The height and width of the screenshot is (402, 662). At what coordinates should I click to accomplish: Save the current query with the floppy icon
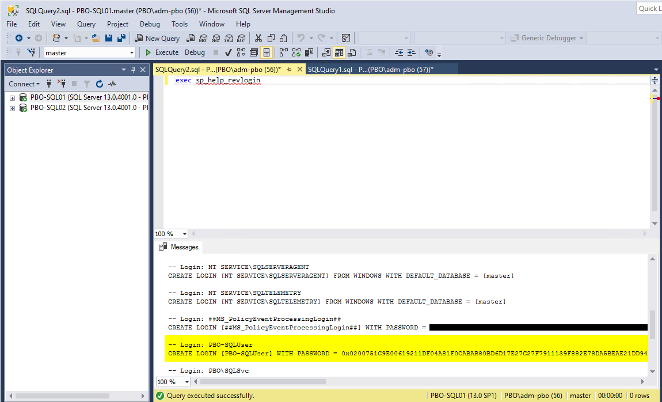pos(108,38)
